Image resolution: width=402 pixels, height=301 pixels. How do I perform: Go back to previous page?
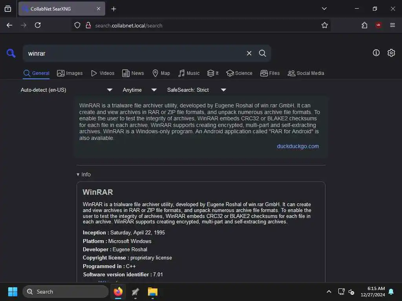(x=9, y=25)
